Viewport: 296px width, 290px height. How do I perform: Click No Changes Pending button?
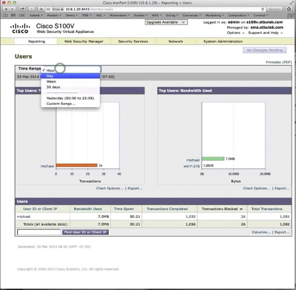pos(265,50)
